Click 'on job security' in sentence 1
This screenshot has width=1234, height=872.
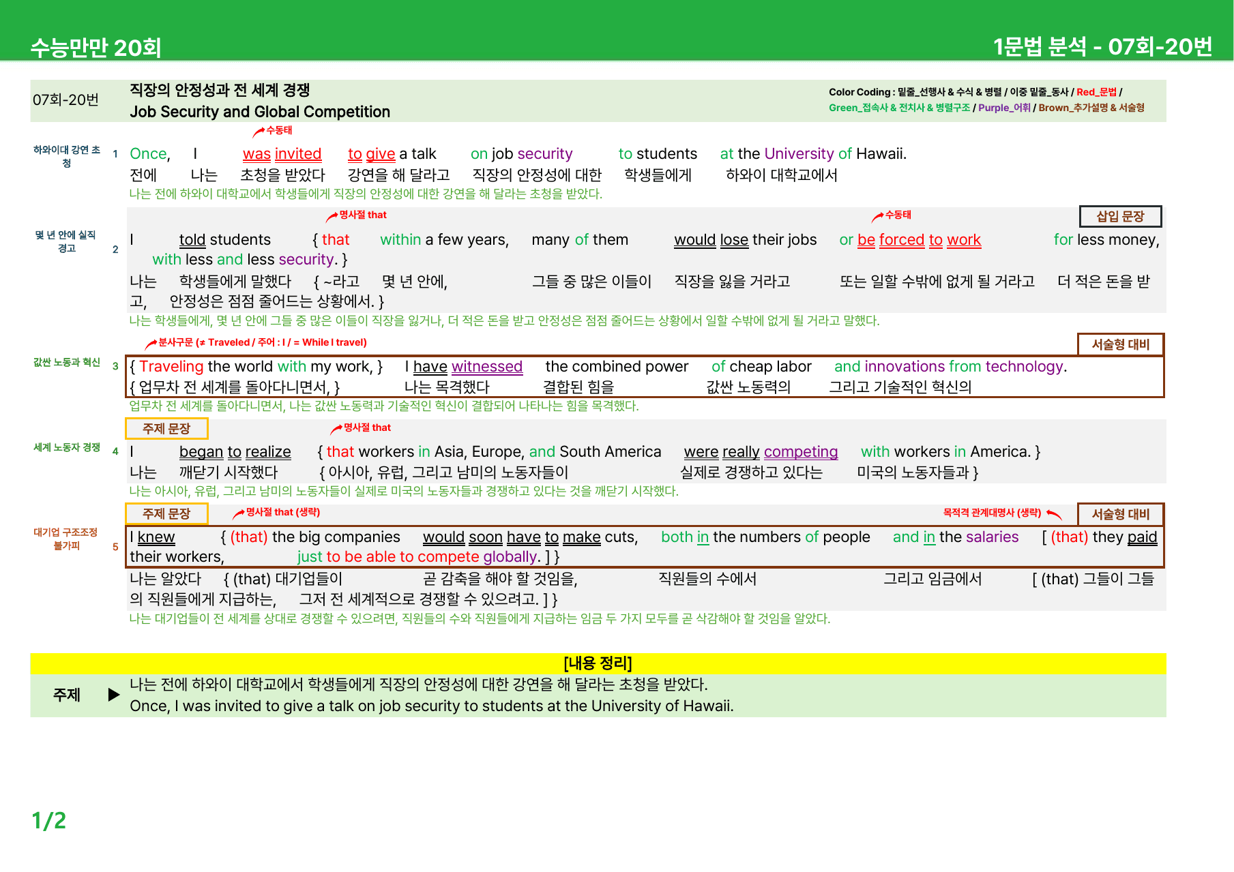click(521, 154)
